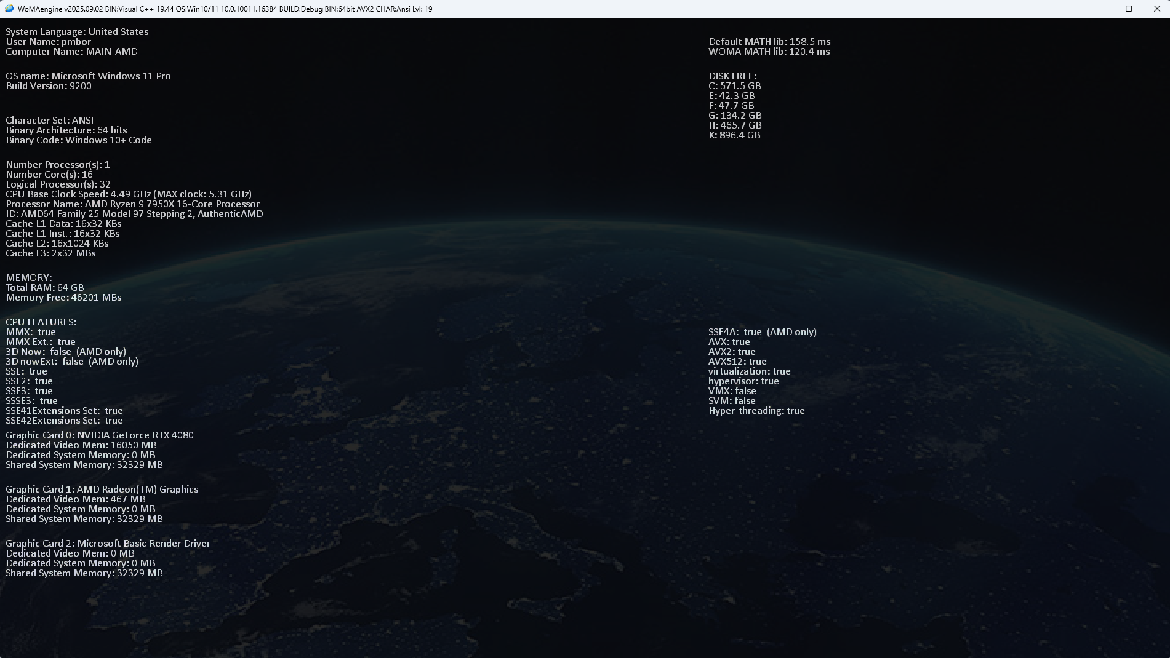Screen dimensions: 1170x658
Task: Click 'virtualization: true' line
Action: [x=750, y=371]
